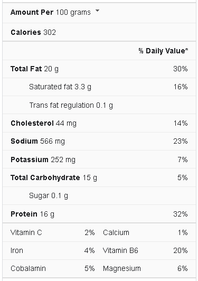Click the % Daily Value* header
198x281 pixels.
click(163, 51)
